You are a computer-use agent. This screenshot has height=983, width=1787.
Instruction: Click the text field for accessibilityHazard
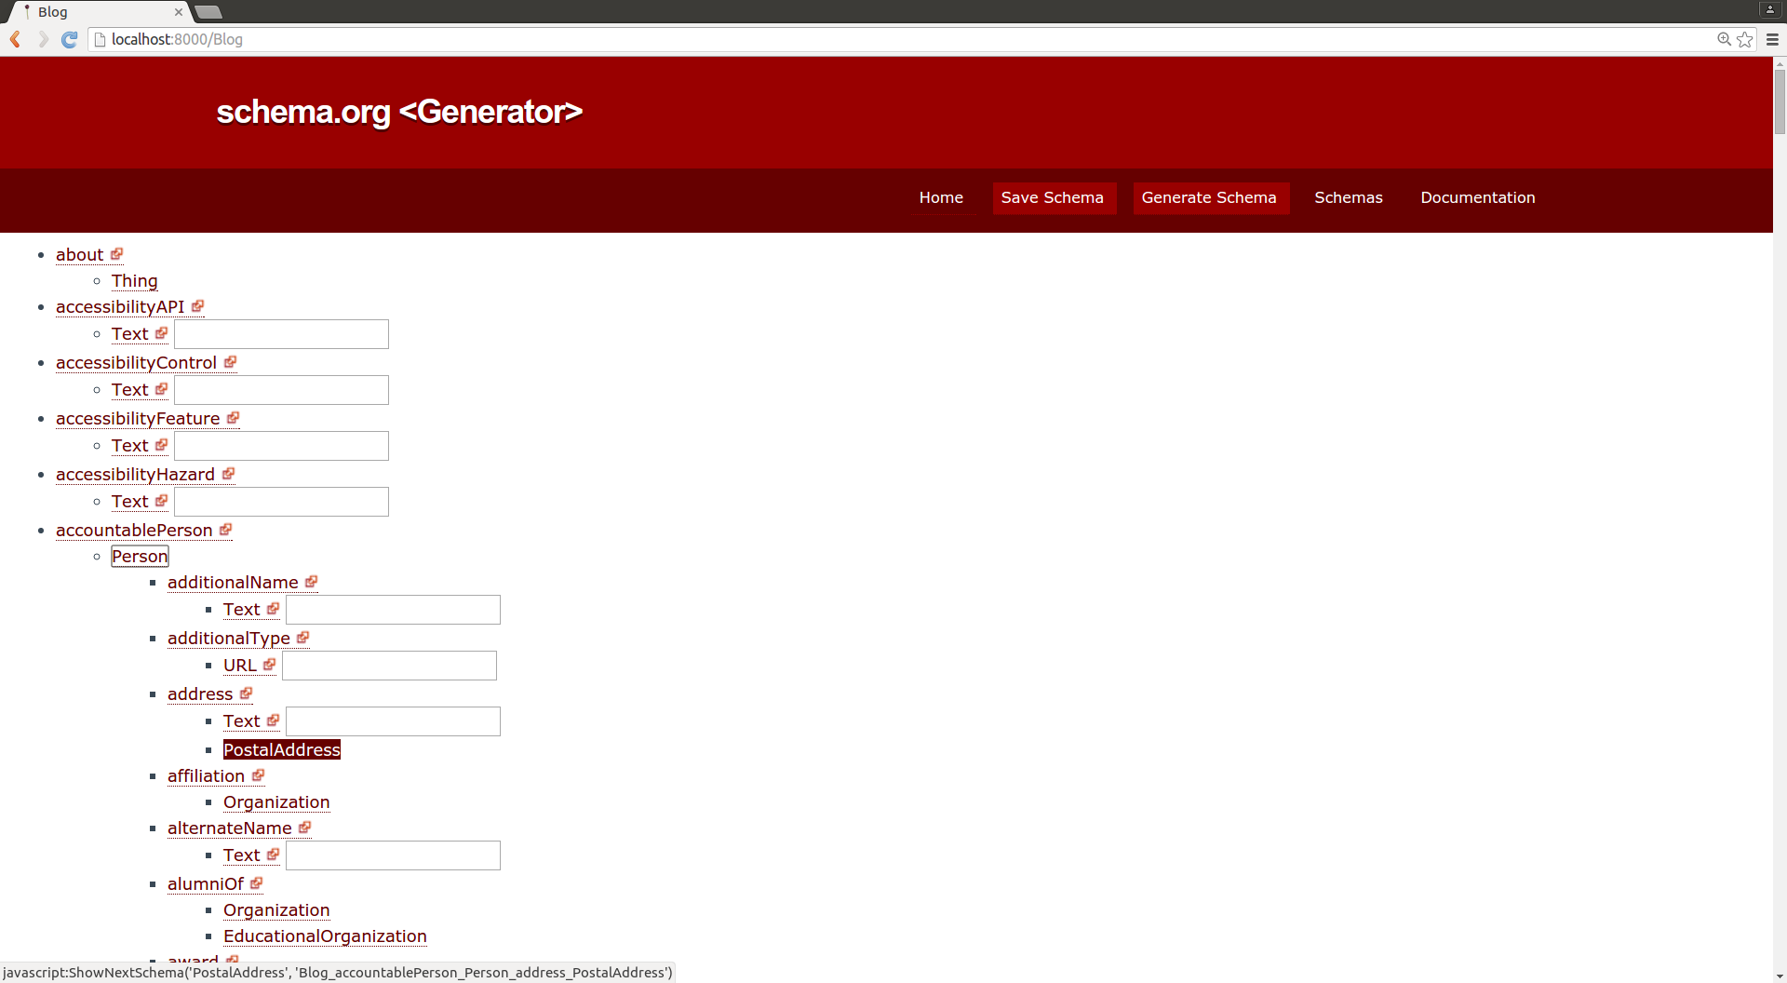point(281,502)
